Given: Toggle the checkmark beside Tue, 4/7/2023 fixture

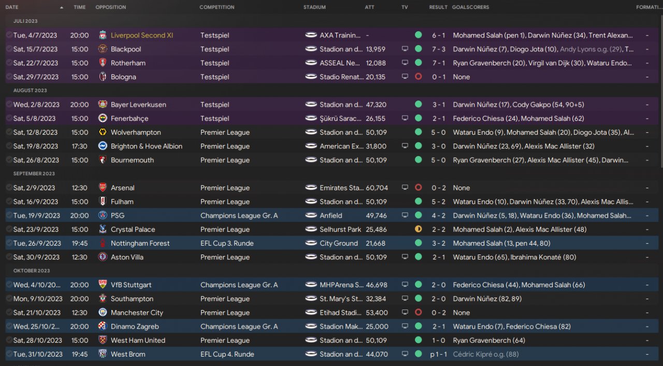Looking at the screenshot, I should pos(9,35).
